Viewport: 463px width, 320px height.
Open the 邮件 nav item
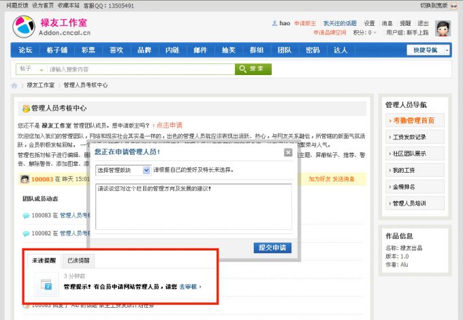click(x=200, y=50)
